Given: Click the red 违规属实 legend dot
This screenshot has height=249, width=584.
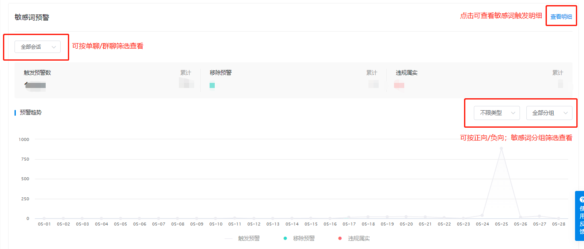Looking at the screenshot, I should tap(340, 238).
